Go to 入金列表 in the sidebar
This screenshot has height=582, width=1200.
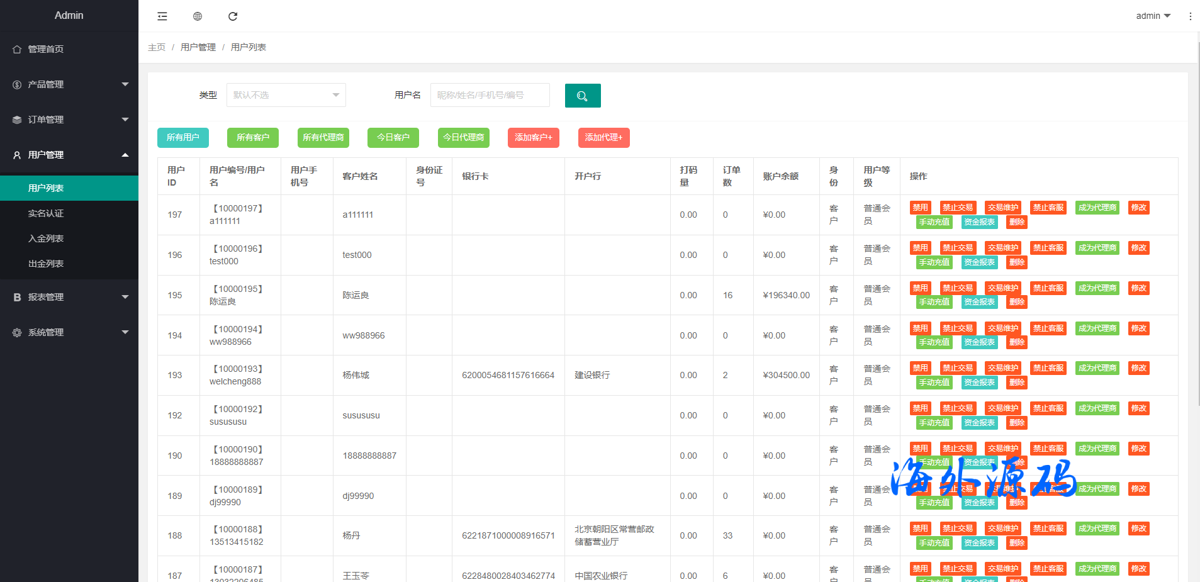(46, 238)
